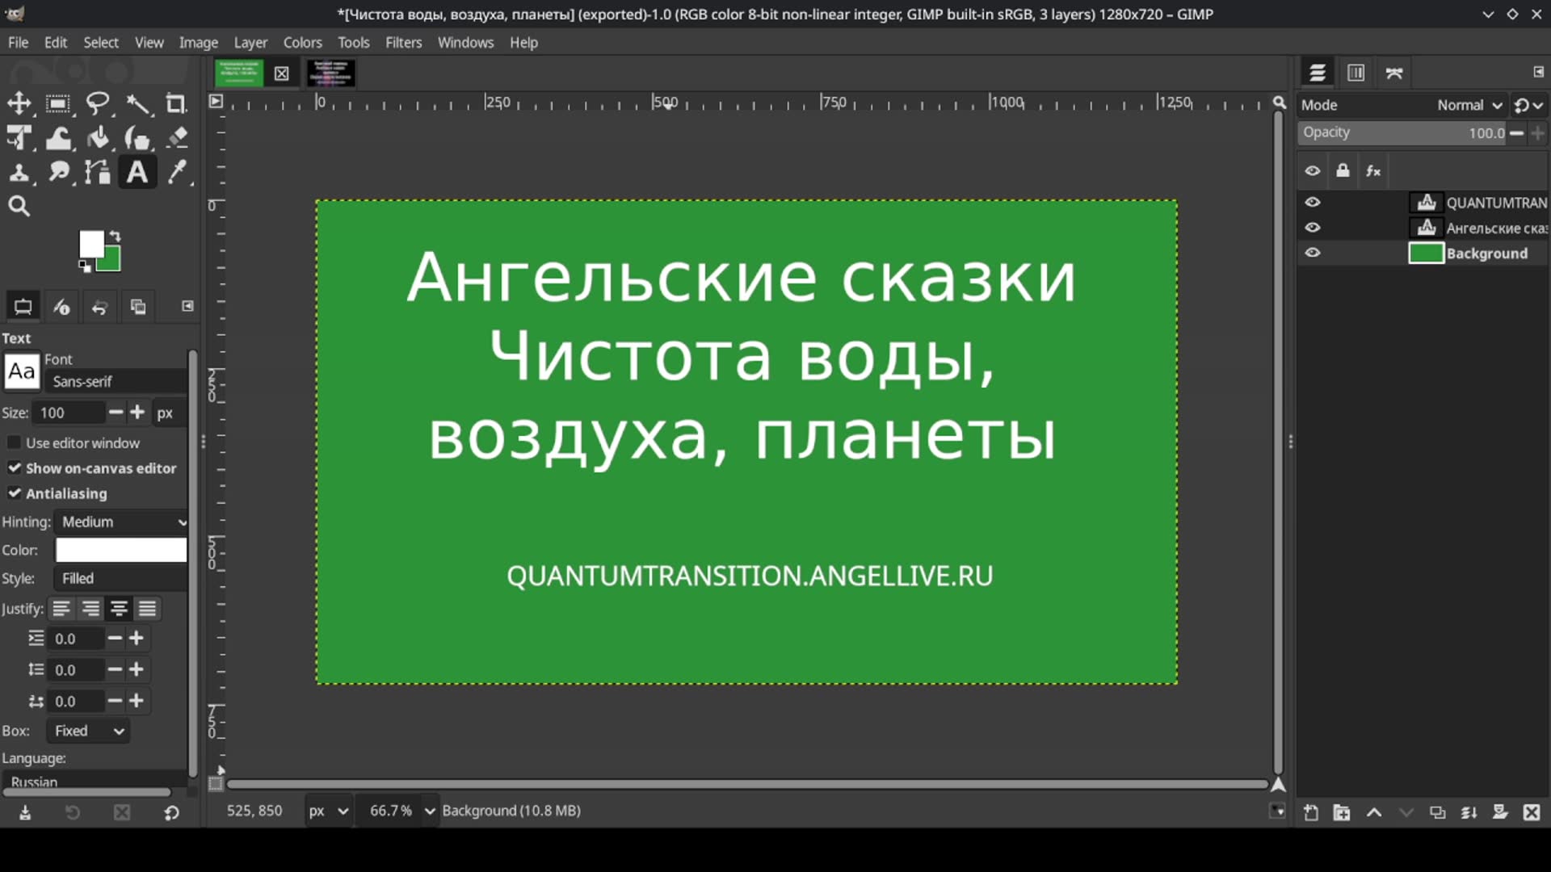Screen dimensions: 1551x872
Task: Hide the QUANTUMTRAN text layer
Action: click(x=1313, y=202)
